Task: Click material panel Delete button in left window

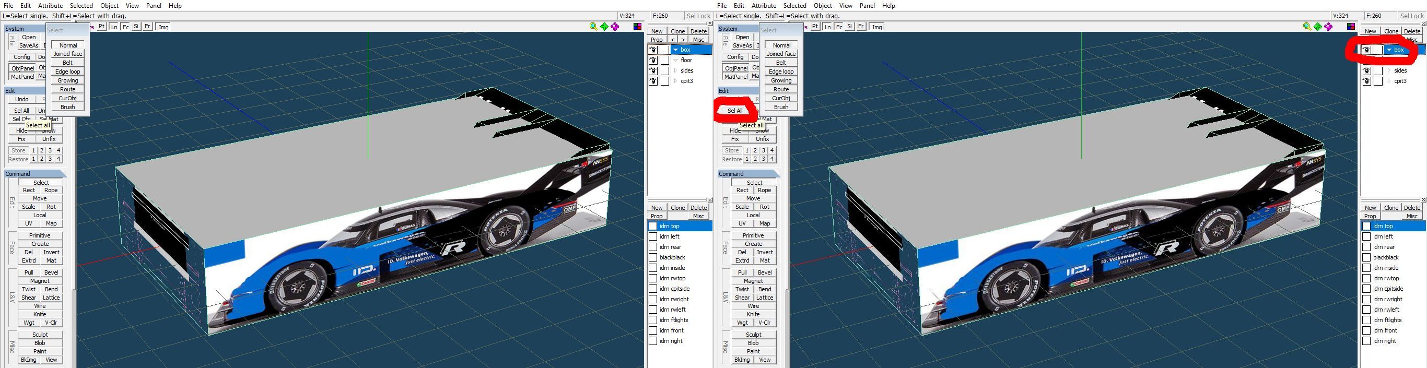Action: click(698, 208)
